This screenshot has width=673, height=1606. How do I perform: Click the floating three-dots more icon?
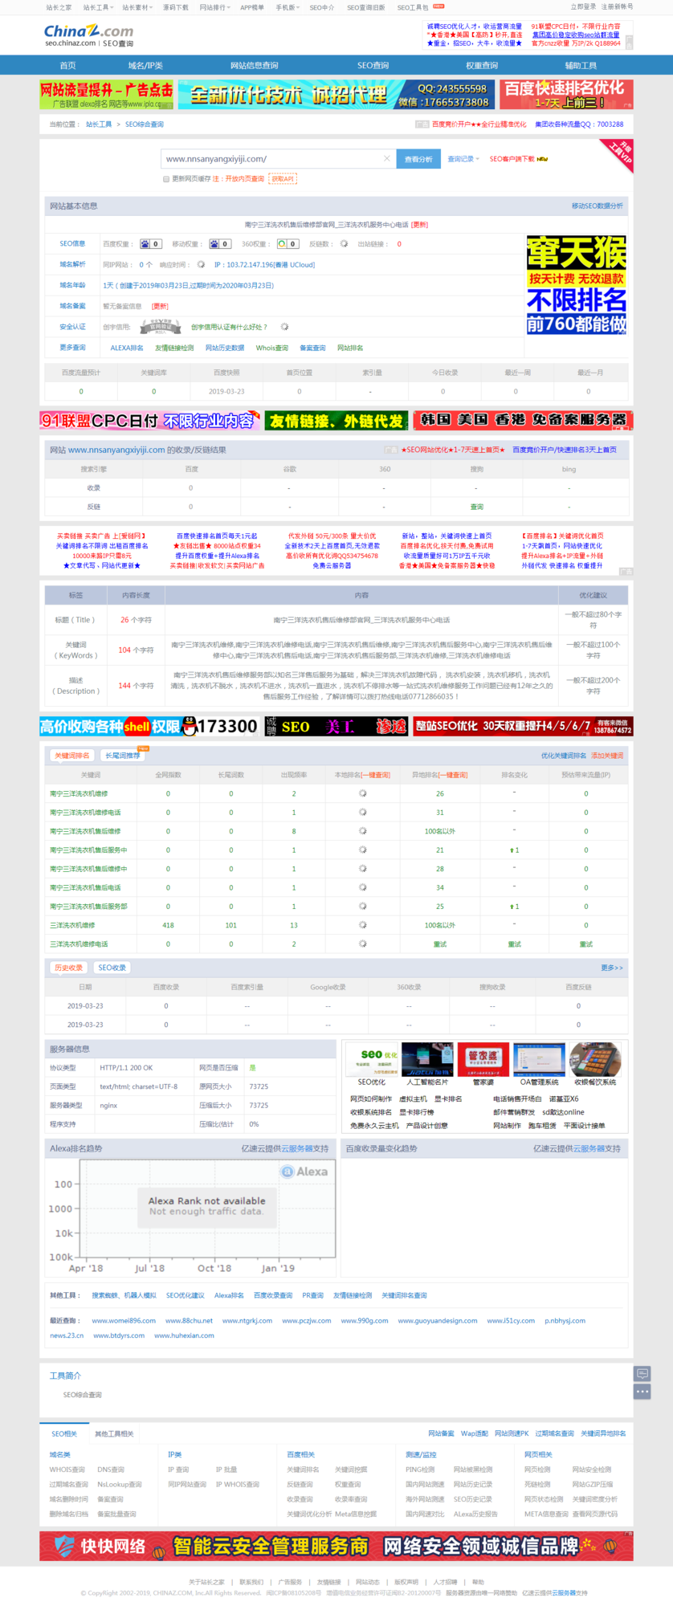tap(642, 1392)
